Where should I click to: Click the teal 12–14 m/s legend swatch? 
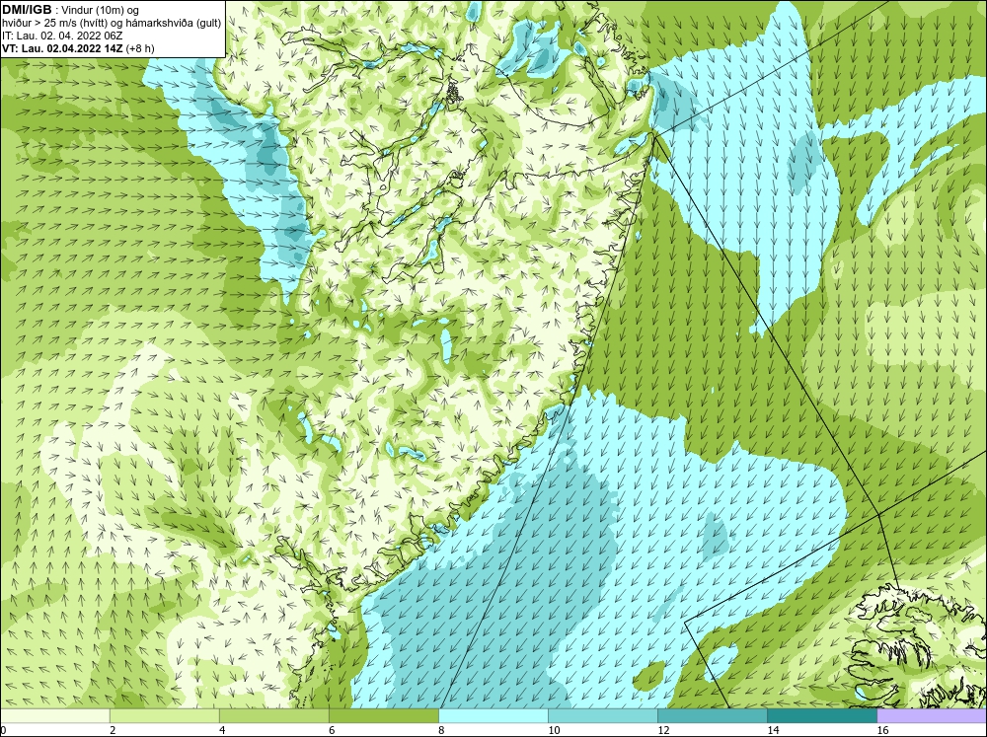(713, 715)
